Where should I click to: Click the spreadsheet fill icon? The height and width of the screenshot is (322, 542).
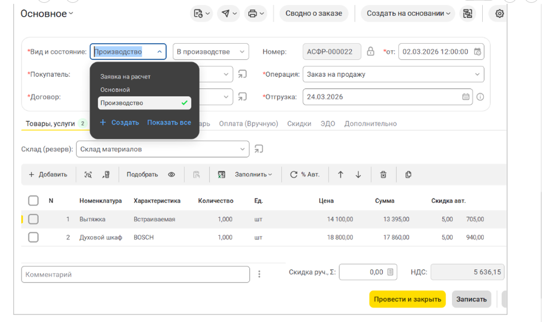(x=221, y=175)
